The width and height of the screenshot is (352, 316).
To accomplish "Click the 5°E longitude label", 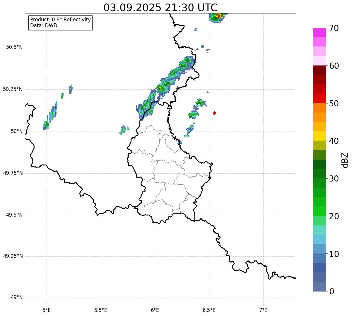I will tap(47, 310).
